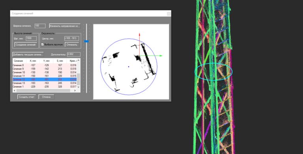Close the 'Создание сечений' dialog
The height and width of the screenshot is (154, 303).
pyautogui.click(x=169, y=13)
